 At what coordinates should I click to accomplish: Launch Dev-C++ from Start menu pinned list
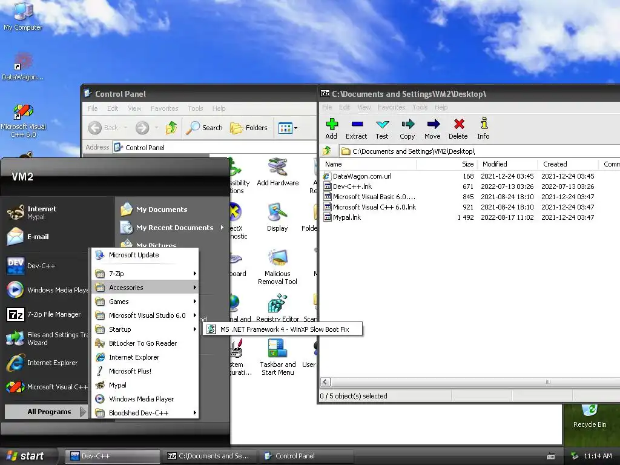pyautogui.click(x=31, y=266)
